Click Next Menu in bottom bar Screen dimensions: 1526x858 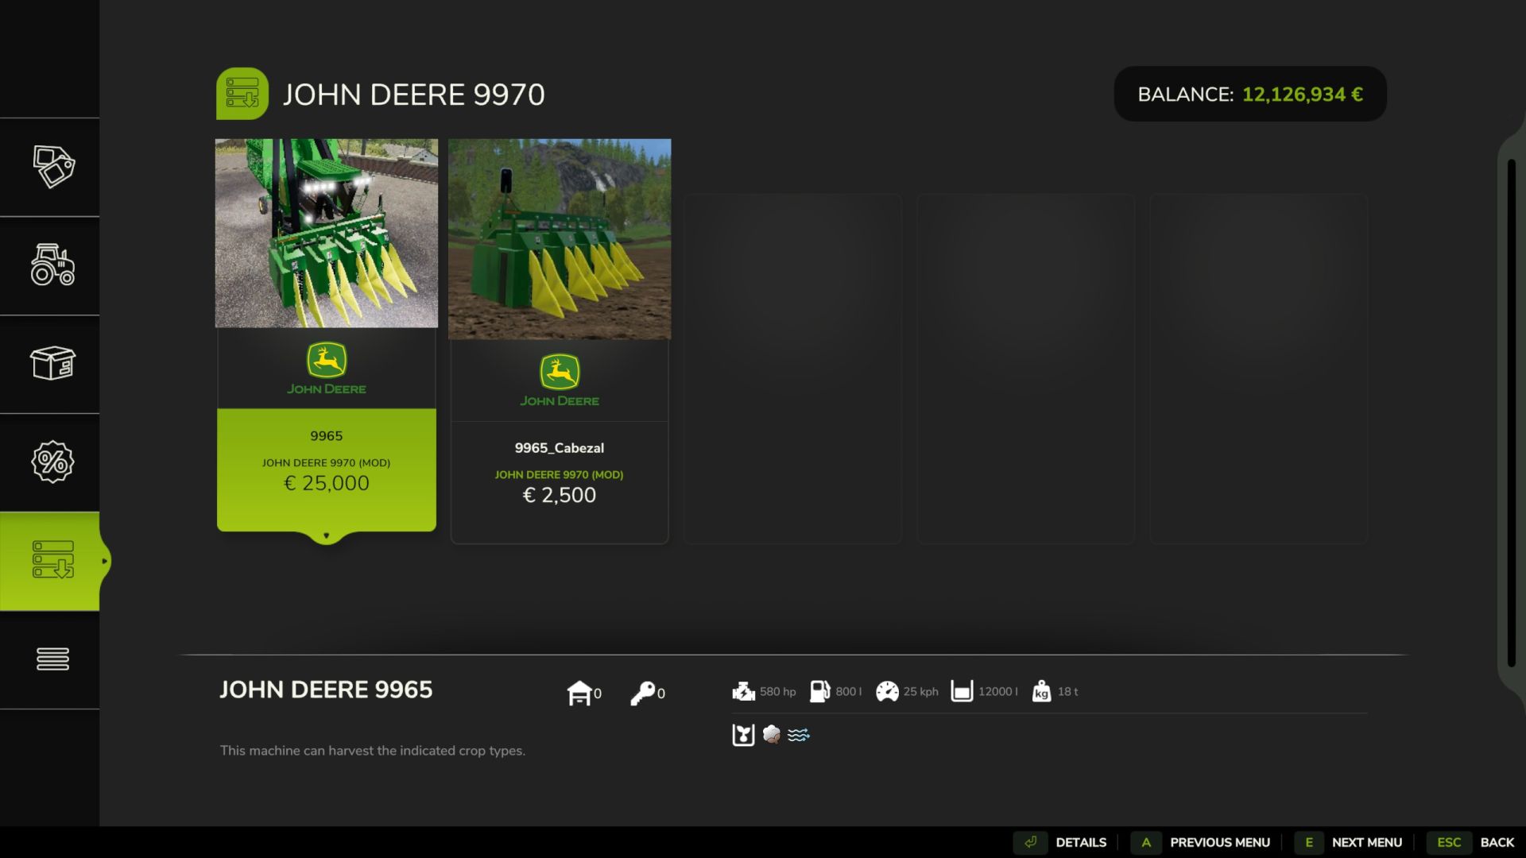(x=1366, y=842)
